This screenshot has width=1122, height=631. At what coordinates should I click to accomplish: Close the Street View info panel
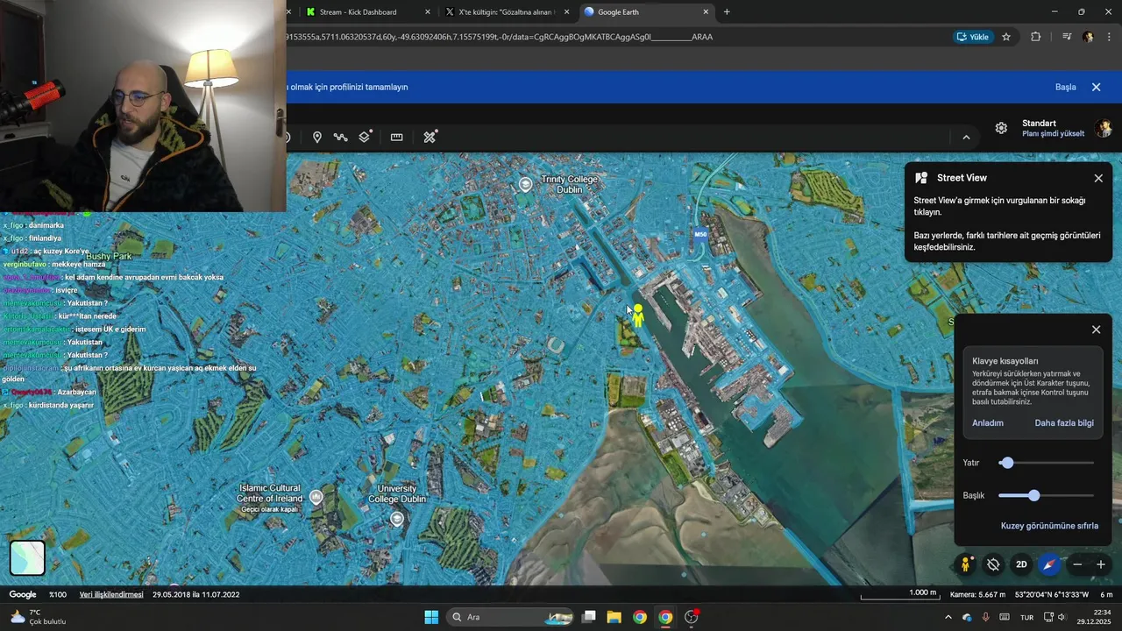point(1098,178)
